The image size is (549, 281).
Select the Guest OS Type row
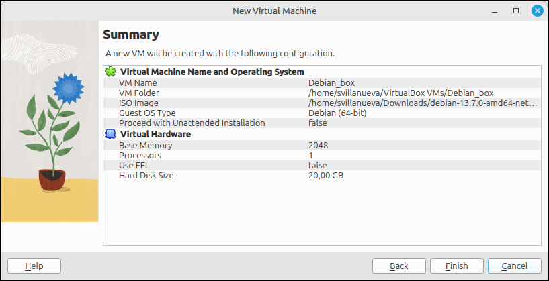click(x=322, y=113)
